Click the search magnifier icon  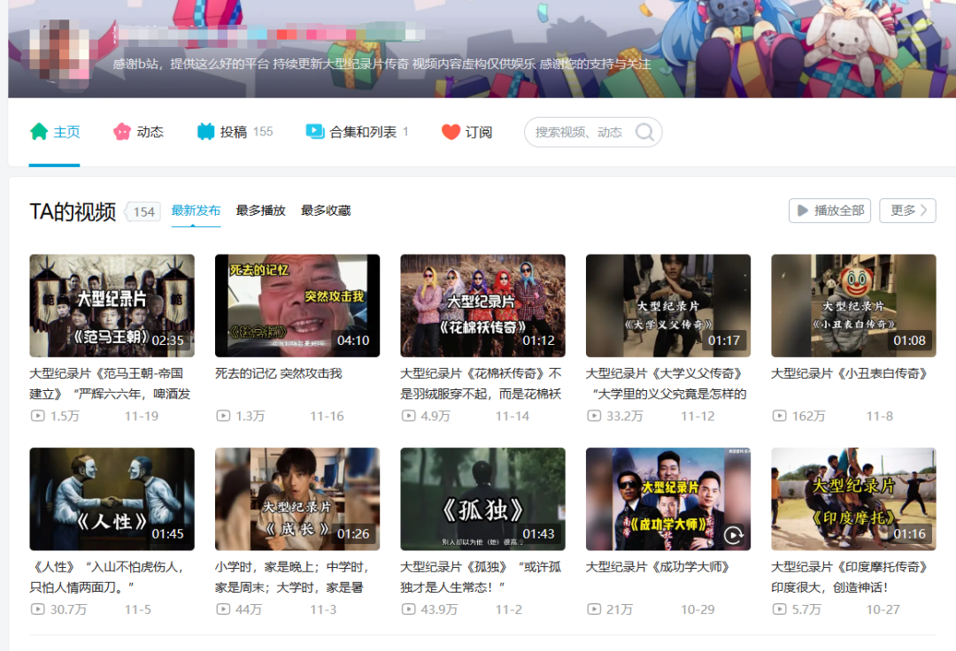click(x=644, y=132)
